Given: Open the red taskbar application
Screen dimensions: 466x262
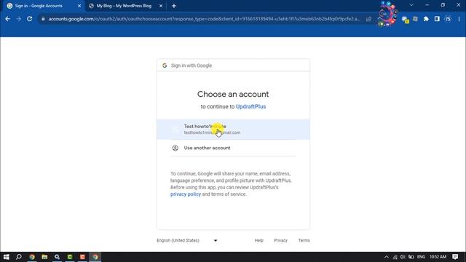Looking at the screenshot, I should click(82, 257).
